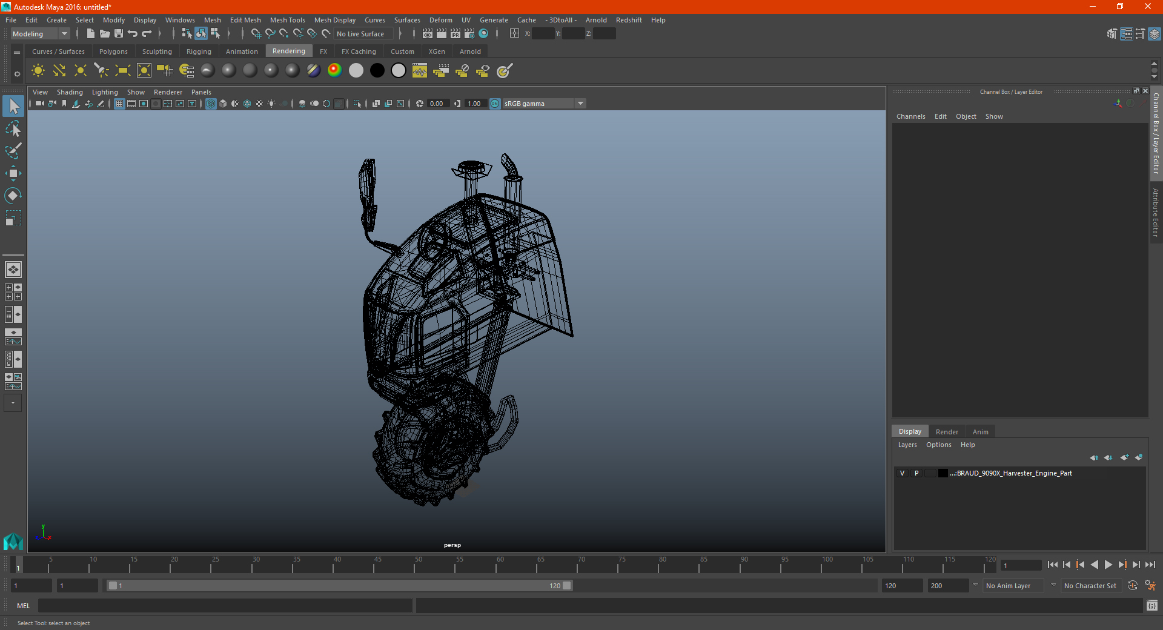The image size is (1163, 630).
Task: Click the black layer color swatch
Action: (943, 473)
